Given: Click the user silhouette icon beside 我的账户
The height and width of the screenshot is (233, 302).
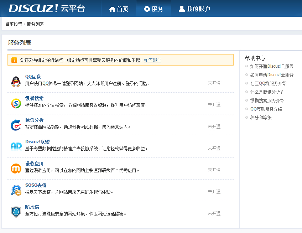Looking at the screenshot, I should (182, 9).
